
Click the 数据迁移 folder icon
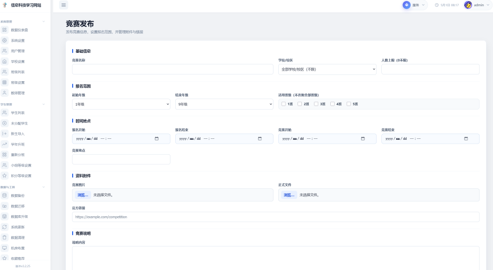pyautogui.click(x=4, y=206)
